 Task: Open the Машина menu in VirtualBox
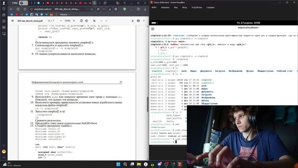click(x=165, y=7)
